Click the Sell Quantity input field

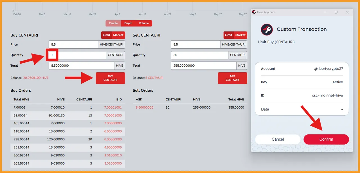point(199,55)
